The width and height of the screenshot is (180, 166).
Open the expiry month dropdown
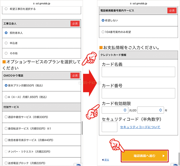pos(115,110)
